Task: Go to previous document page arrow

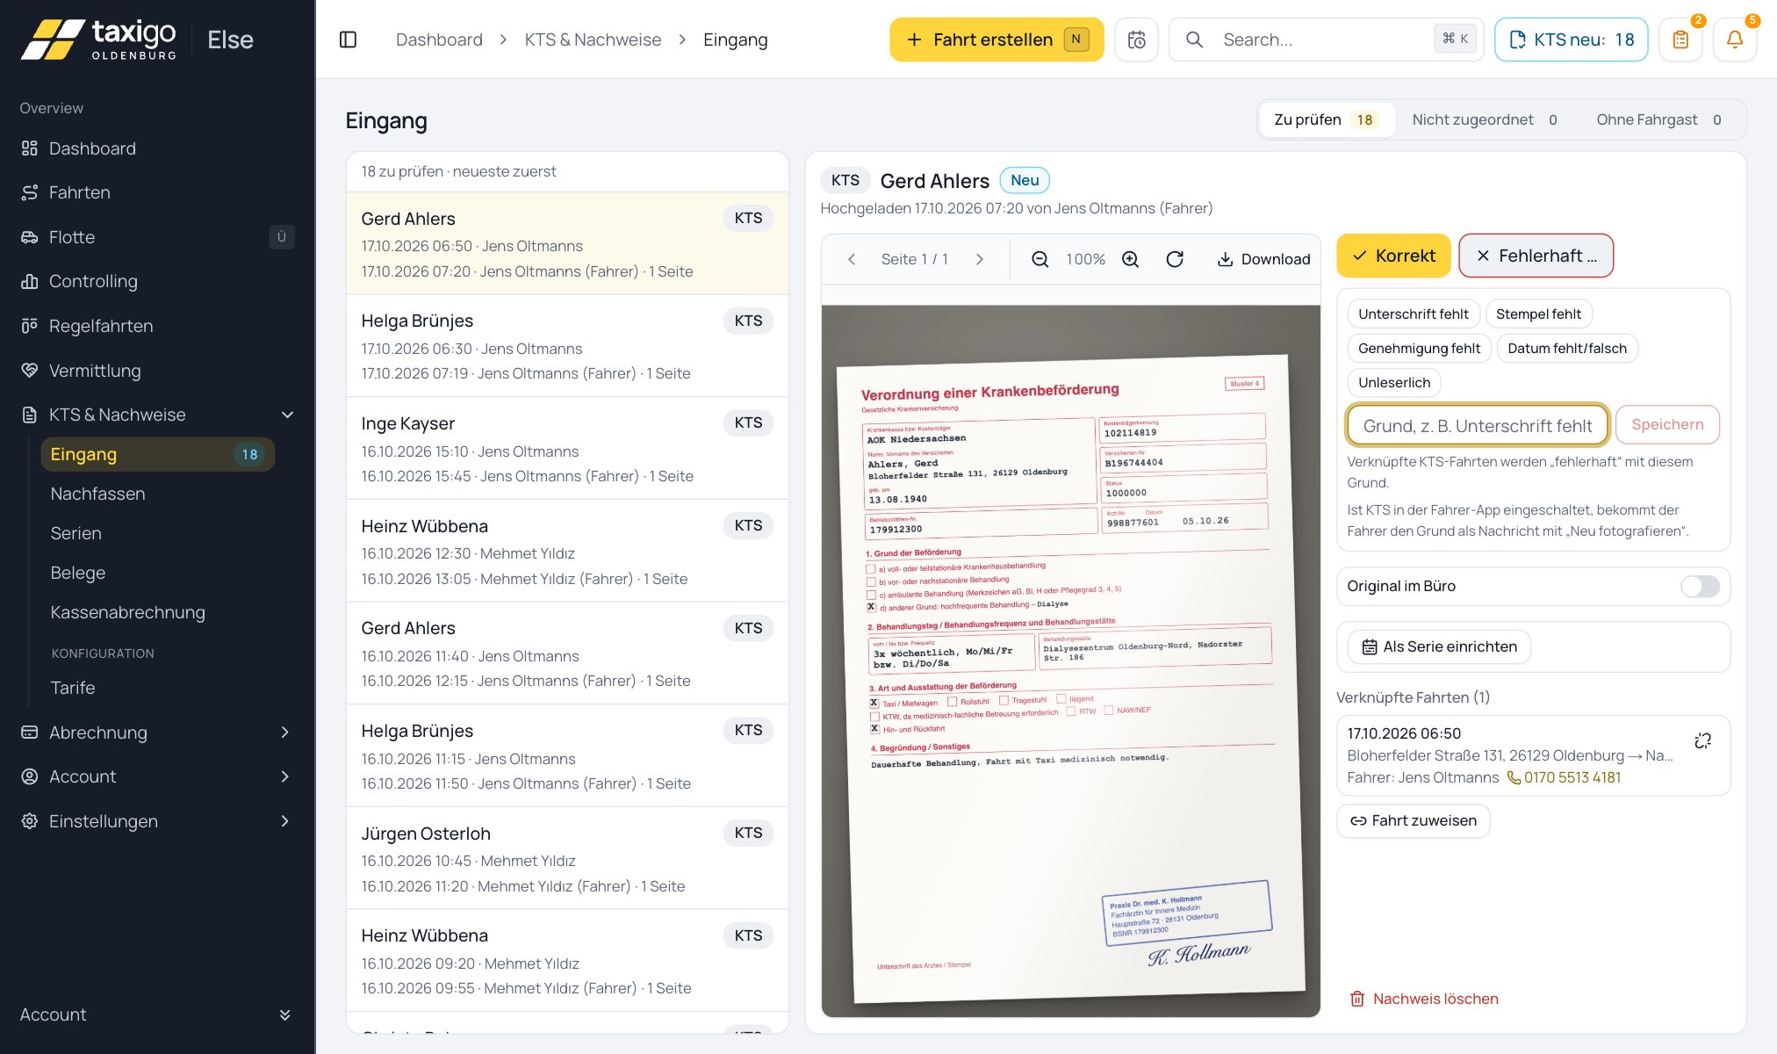Action: point(852,259)
